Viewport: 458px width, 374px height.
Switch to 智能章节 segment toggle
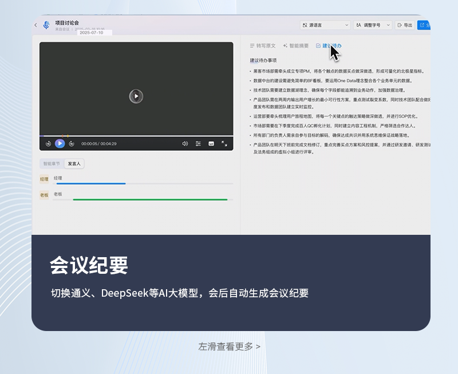[52, 163]
